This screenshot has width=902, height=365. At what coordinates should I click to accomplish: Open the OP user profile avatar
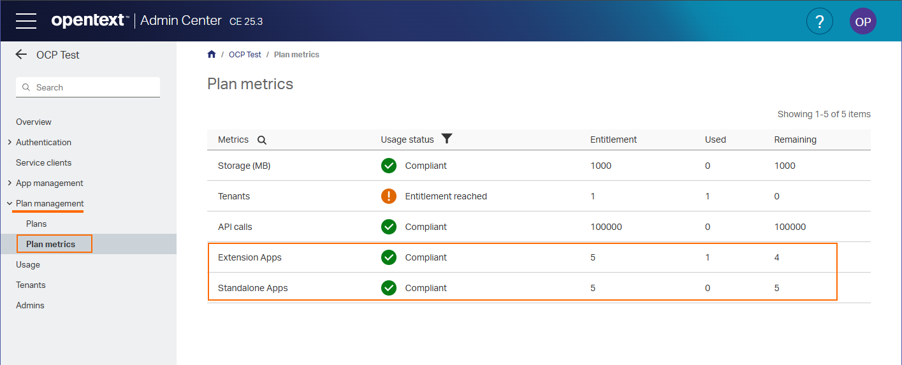pyautogui.click(x=862, y=21)
